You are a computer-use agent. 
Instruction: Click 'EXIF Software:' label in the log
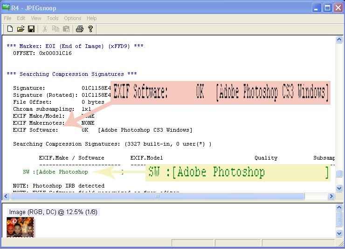35,130
